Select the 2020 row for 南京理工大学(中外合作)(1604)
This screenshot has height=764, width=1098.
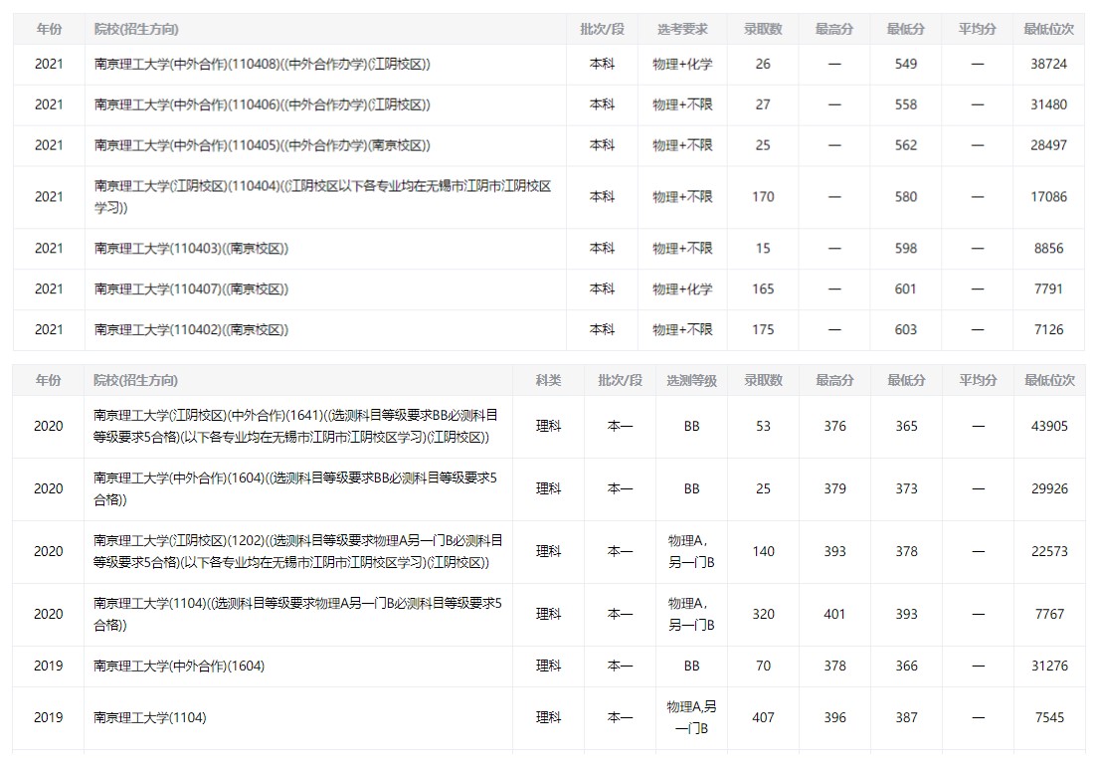548,489
